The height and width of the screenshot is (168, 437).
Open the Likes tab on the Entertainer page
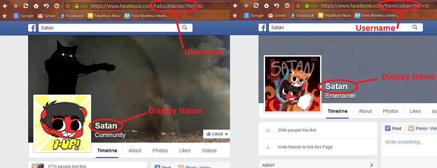[x=415, y=111]
